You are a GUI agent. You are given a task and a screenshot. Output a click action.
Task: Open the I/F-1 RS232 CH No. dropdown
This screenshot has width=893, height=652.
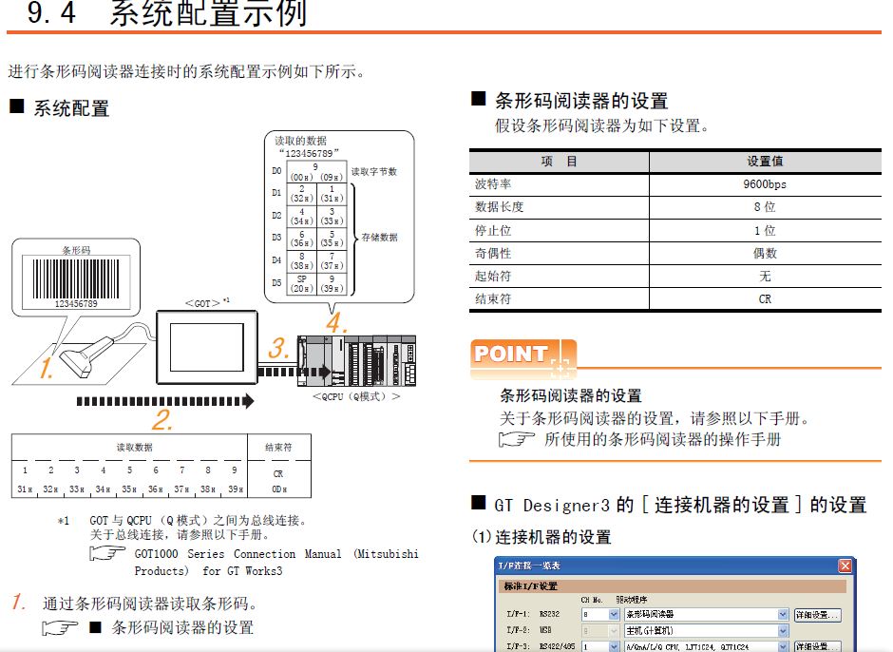pos(614,616)
